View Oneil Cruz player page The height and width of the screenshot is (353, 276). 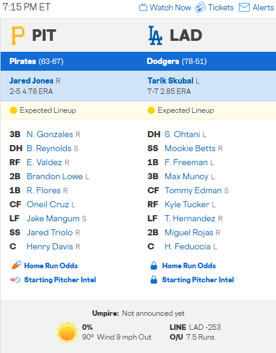(x=48, y=204)
